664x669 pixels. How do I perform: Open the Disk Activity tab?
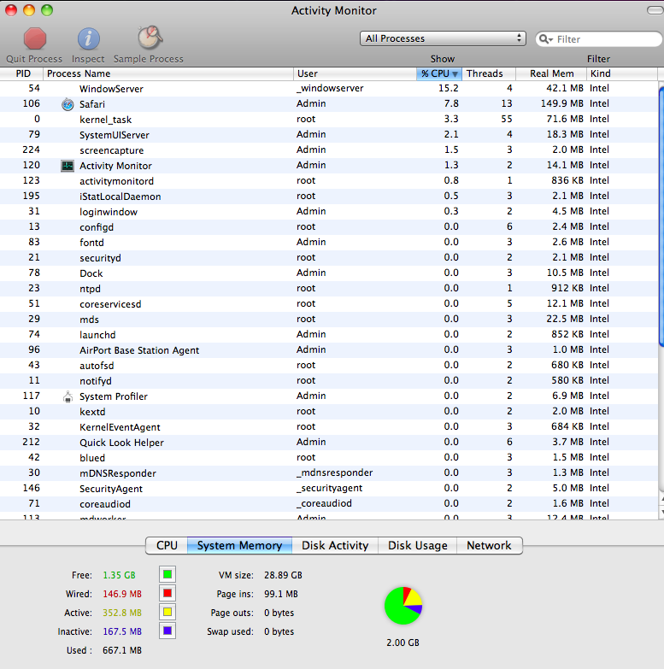(335, 545)
